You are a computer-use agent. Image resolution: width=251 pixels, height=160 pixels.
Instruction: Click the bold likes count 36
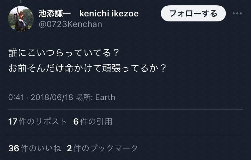pos(13,148)
